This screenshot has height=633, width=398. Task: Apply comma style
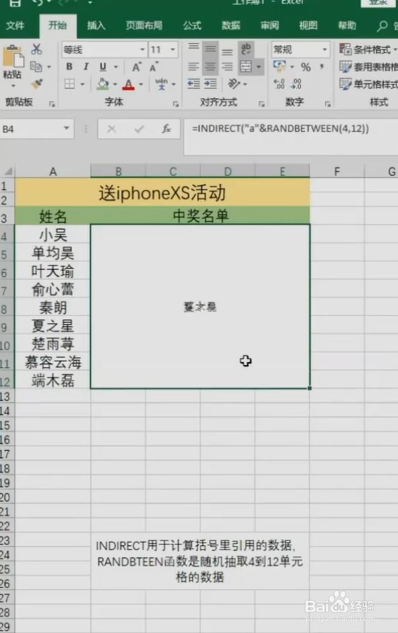322,66
